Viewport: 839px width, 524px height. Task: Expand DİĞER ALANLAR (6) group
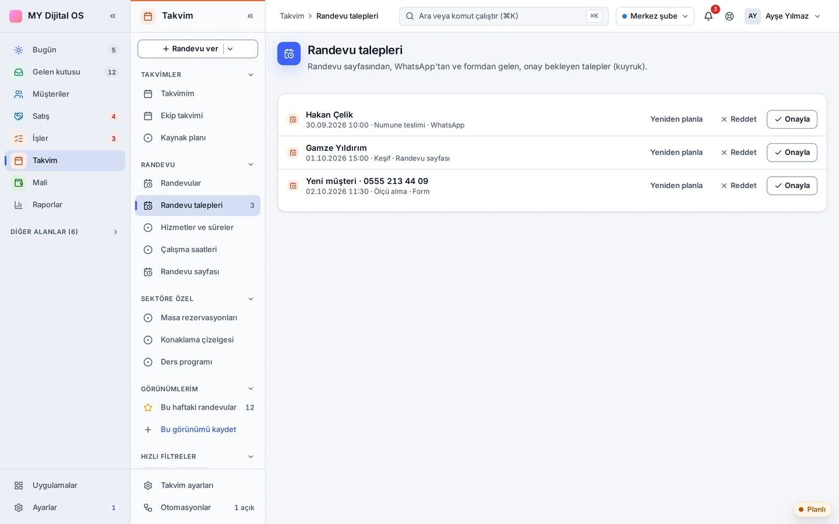coord(65,232)
